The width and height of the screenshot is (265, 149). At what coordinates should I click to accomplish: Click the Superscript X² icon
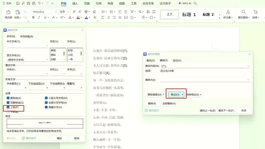click(62, 17)
